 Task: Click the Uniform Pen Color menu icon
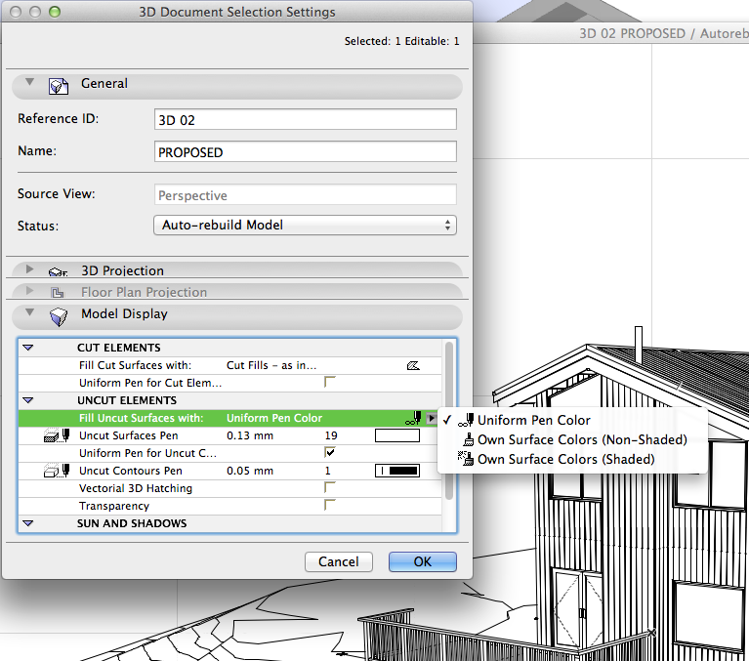466,420
